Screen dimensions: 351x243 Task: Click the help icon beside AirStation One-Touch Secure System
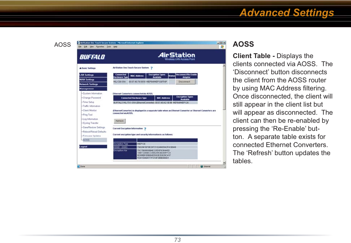[x=152, y=68]
